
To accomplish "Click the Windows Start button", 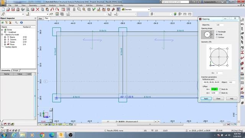I will click(4, 135).
